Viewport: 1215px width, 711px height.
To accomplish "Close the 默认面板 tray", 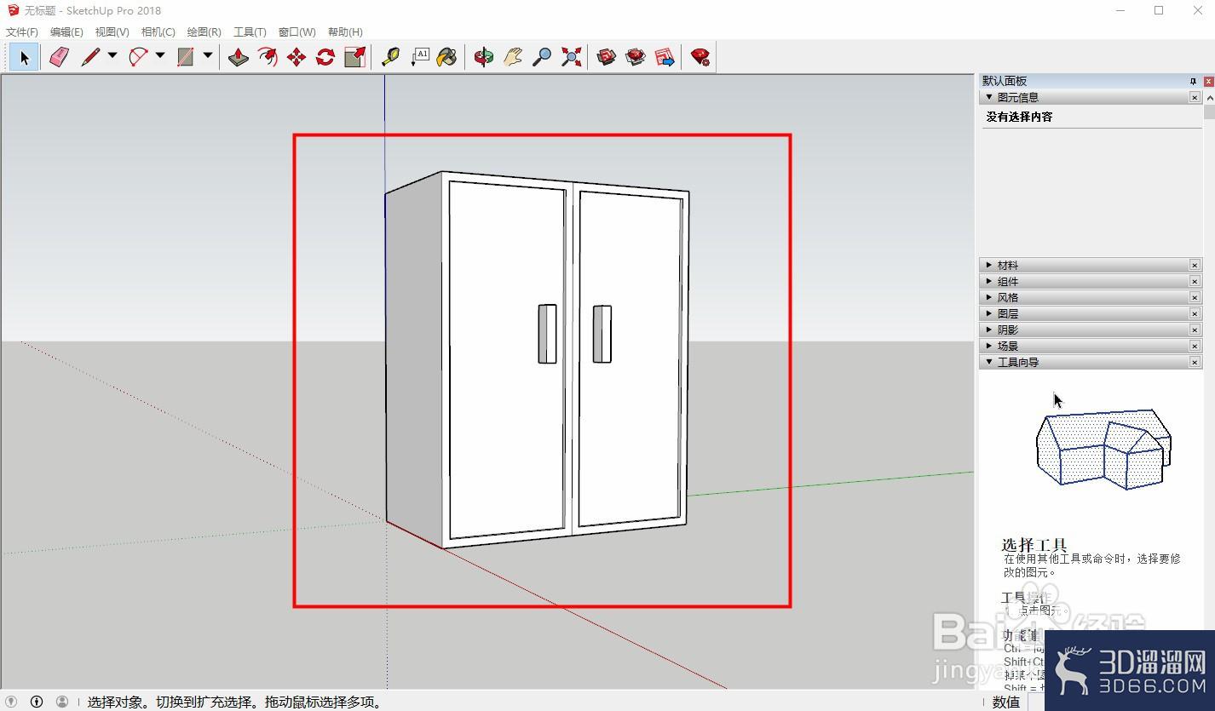I will [x=1209, y=81].
